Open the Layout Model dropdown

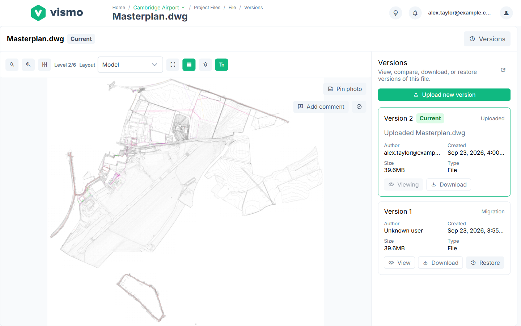point(130,64)
